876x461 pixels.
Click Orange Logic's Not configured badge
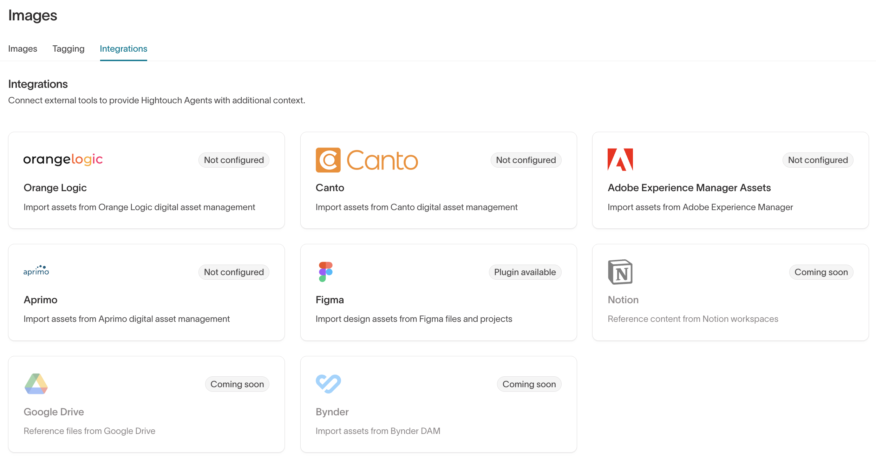(234, 160)
